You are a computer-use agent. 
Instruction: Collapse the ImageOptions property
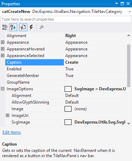(x=2, y=89)
